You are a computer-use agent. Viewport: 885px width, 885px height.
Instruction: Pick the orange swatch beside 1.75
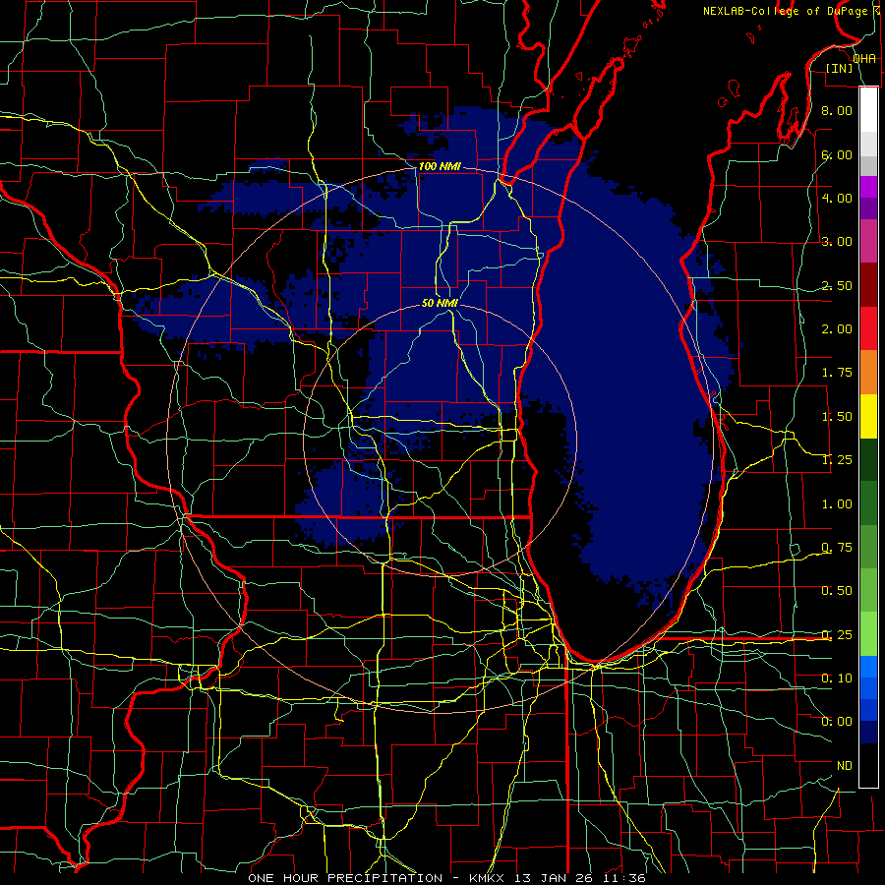click(868, 372)
